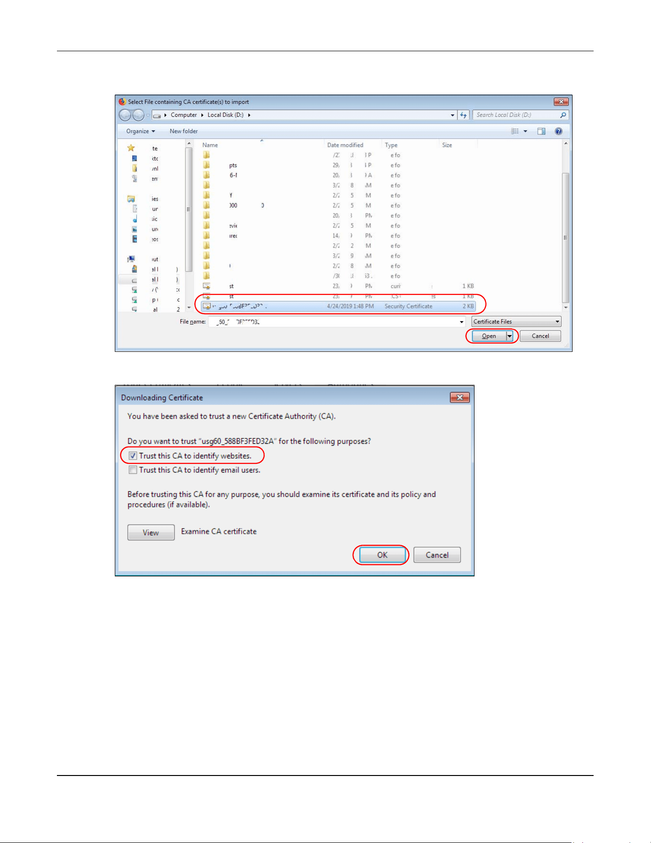Click the 'Security Certificate' type cell
Screen dimensions: 651x843
(408, 306)
